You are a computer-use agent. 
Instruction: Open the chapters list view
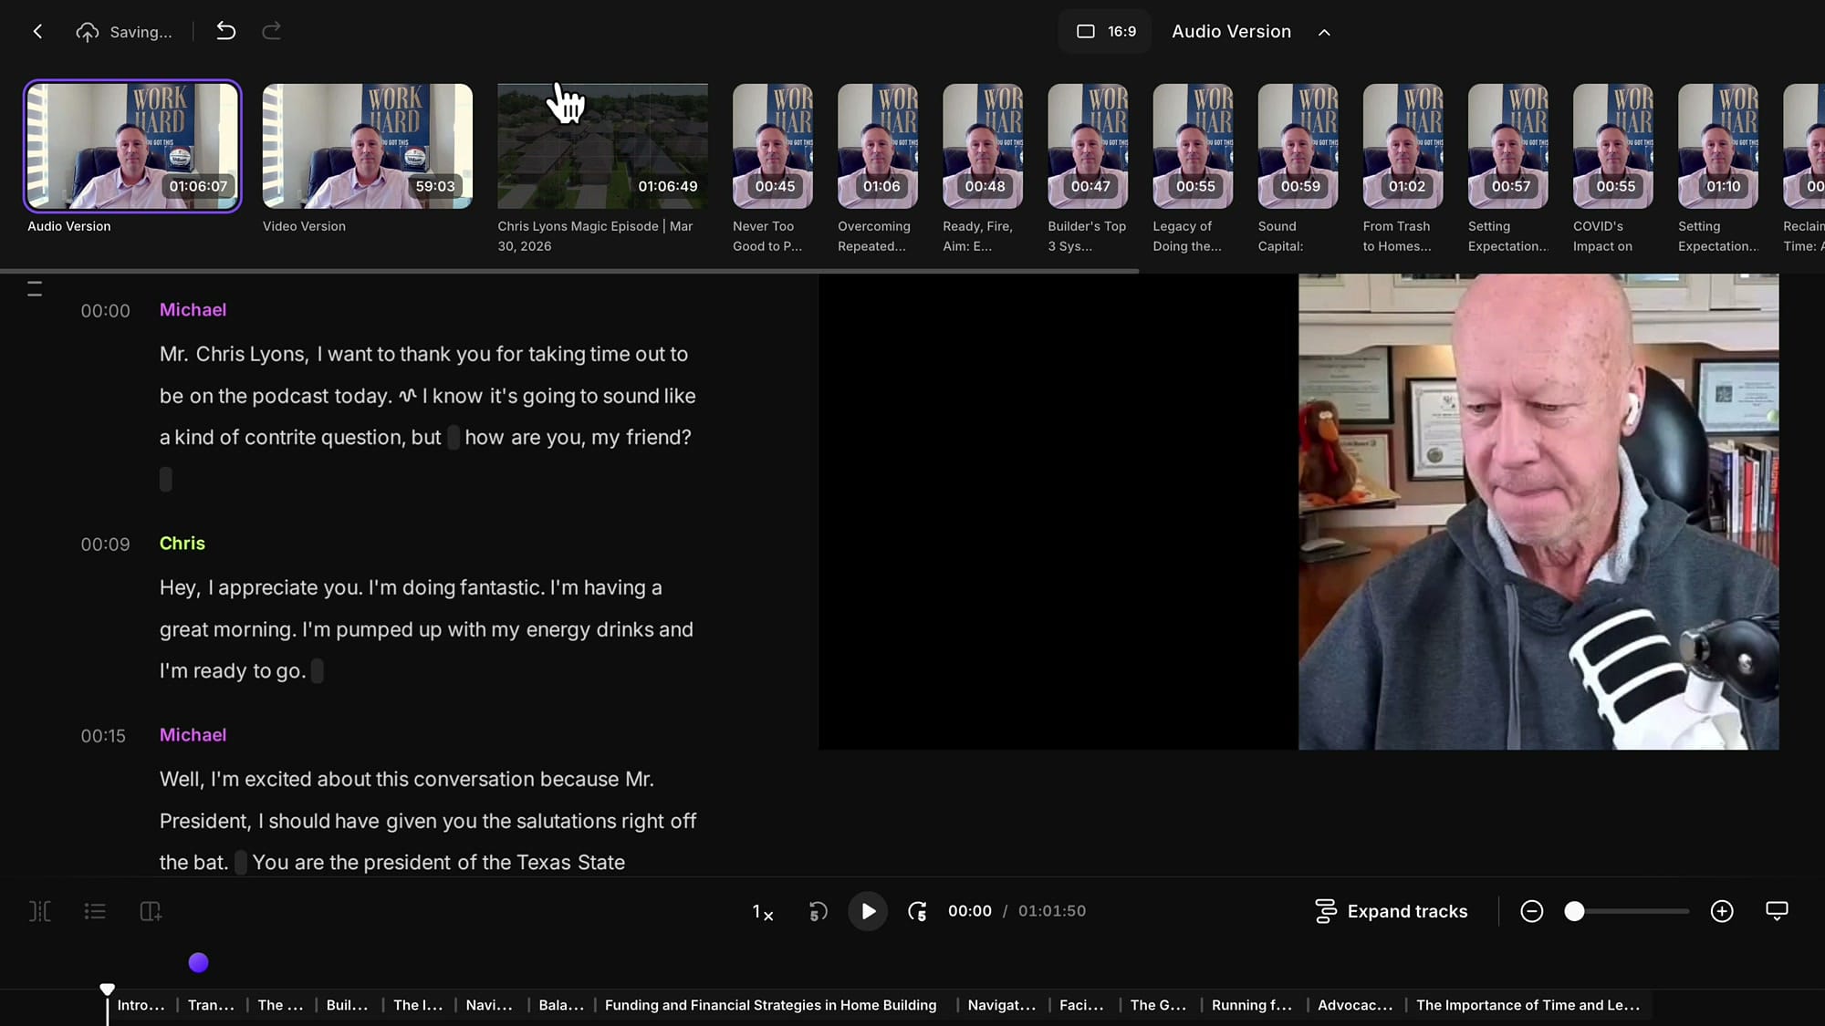pyautogui.click(x=95, y=911)
